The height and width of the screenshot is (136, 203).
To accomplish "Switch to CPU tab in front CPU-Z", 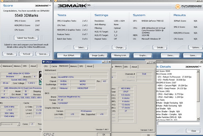I will click(46, 66).
